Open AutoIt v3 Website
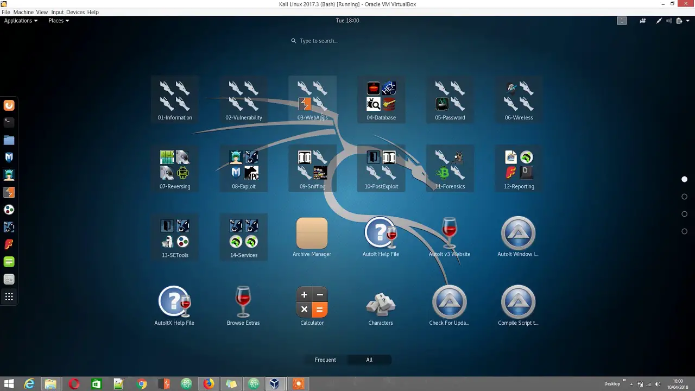Image resolution: width=695 pixels, height=391 pixels. coord(450,237)
